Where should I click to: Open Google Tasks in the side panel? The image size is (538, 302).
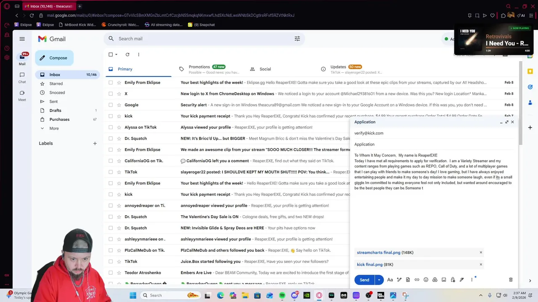(x=530, y=87)
